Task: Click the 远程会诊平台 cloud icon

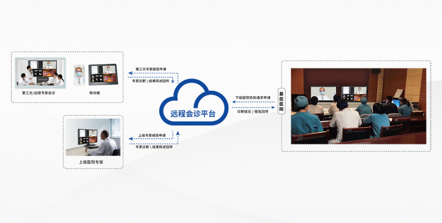Action: 194,102
